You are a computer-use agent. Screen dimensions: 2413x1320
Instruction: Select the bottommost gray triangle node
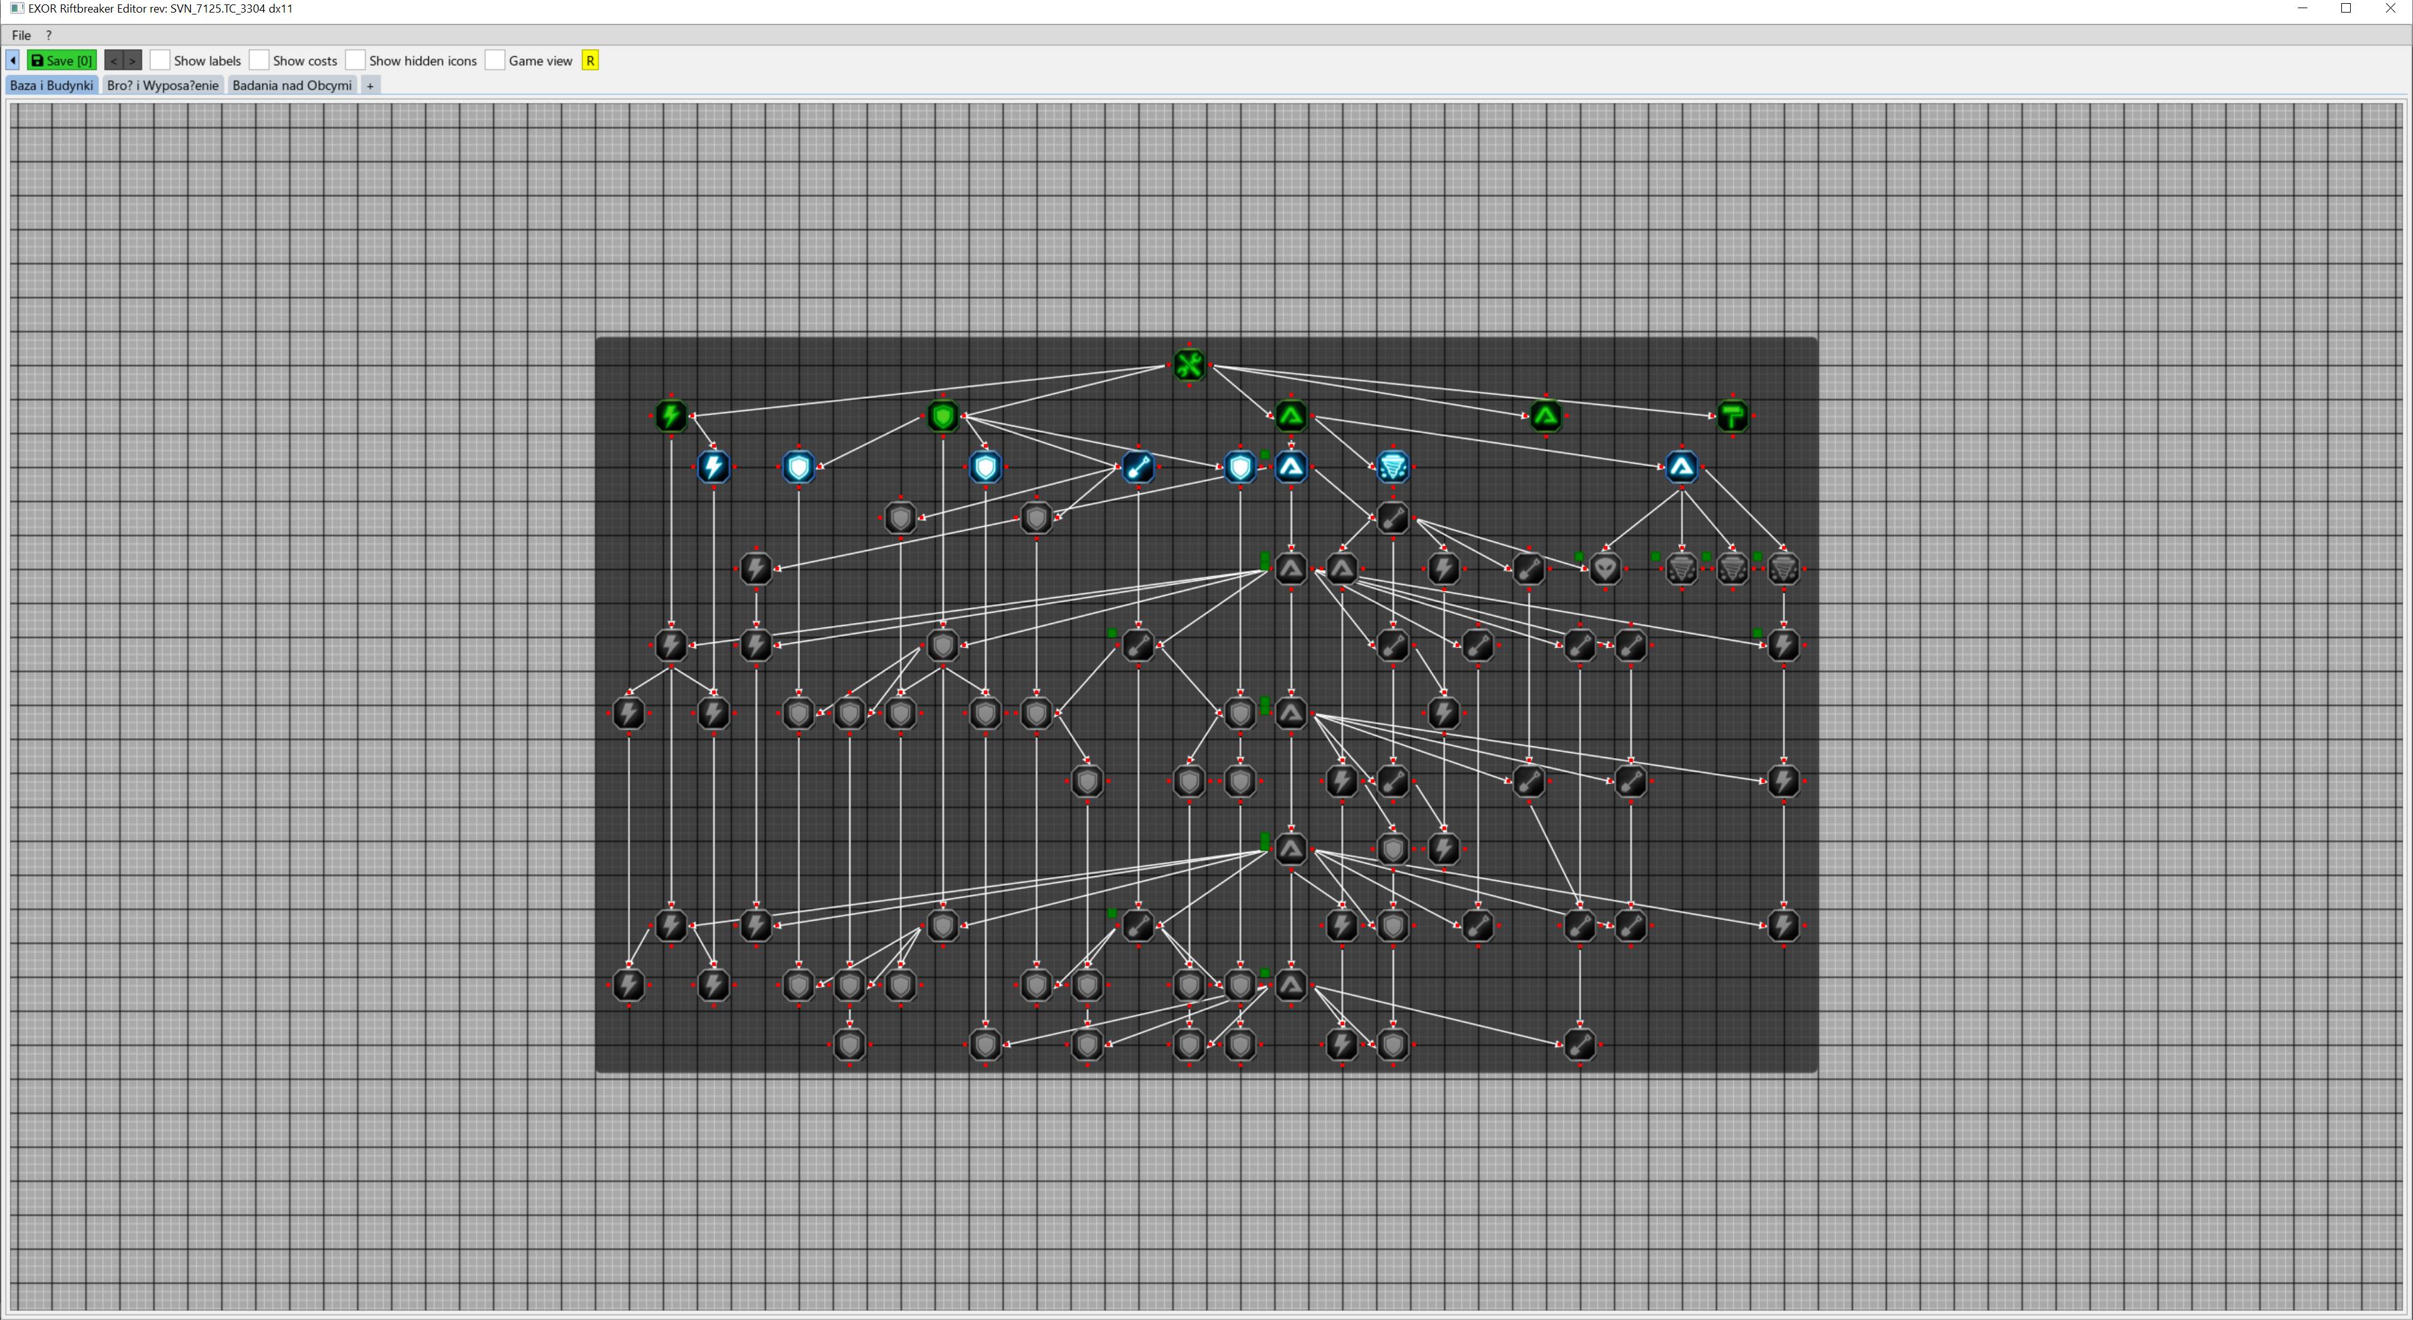pyautogui.click(x=1291, y=985)
